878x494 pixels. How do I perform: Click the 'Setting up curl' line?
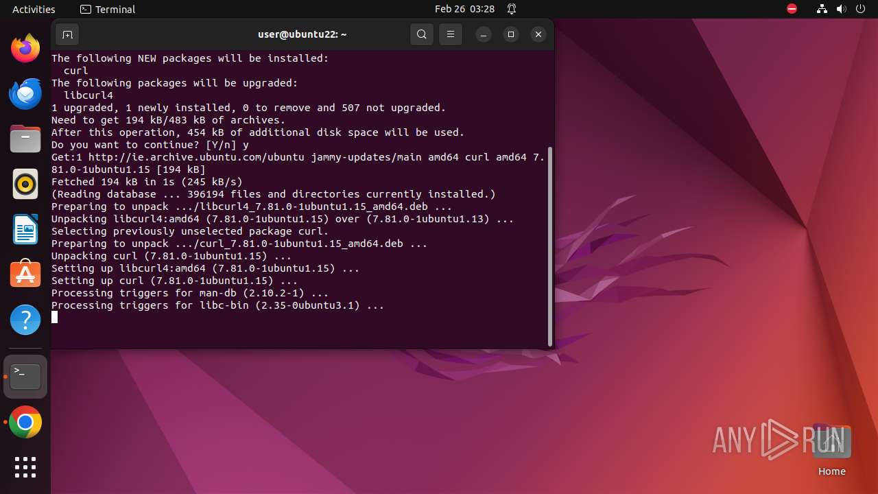pyautogui.click(x=174, y=281)
